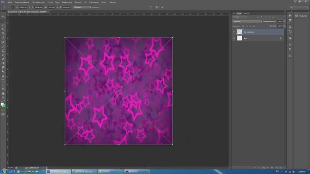The width and height of the screenshot is (310, 174).
Task: Select the Zoom tool
Action: (x=3, y=98)
